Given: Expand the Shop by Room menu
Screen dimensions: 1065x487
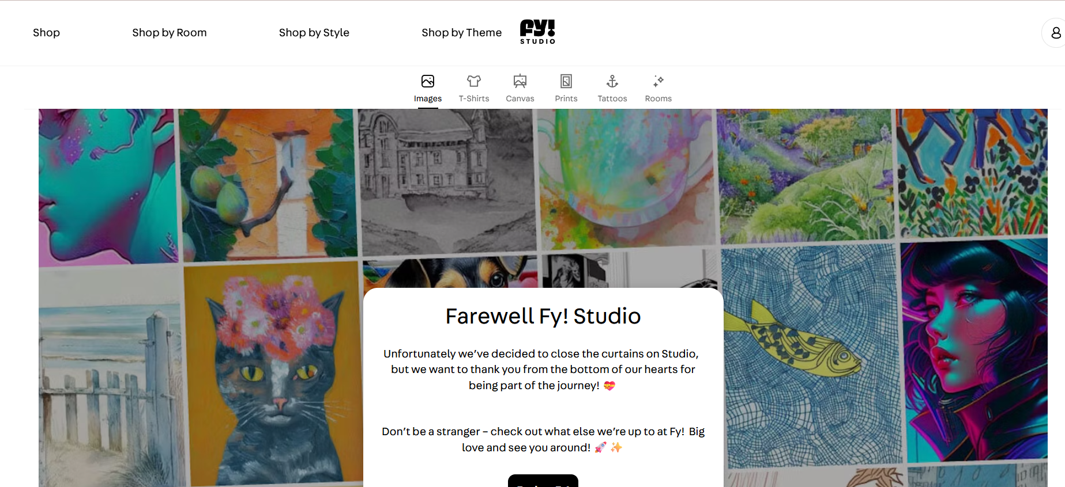Looking at the screenshot, I should pos(169,33).
